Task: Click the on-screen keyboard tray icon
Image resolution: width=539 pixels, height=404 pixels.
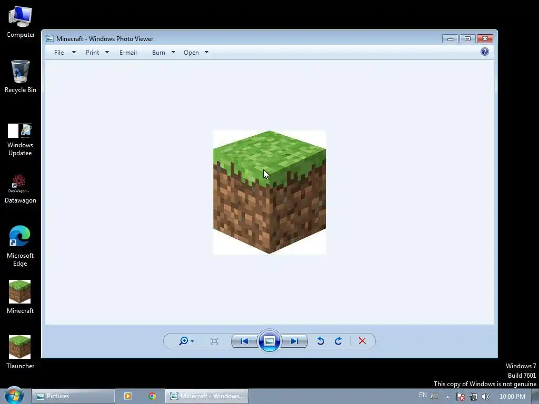Action: click(435, 396)
